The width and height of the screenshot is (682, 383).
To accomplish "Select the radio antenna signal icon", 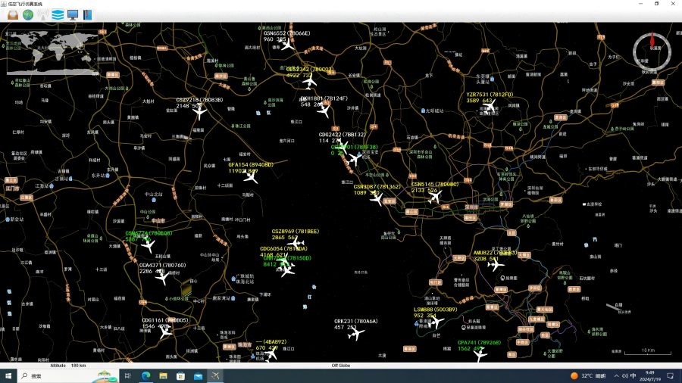I will point(42,14).
